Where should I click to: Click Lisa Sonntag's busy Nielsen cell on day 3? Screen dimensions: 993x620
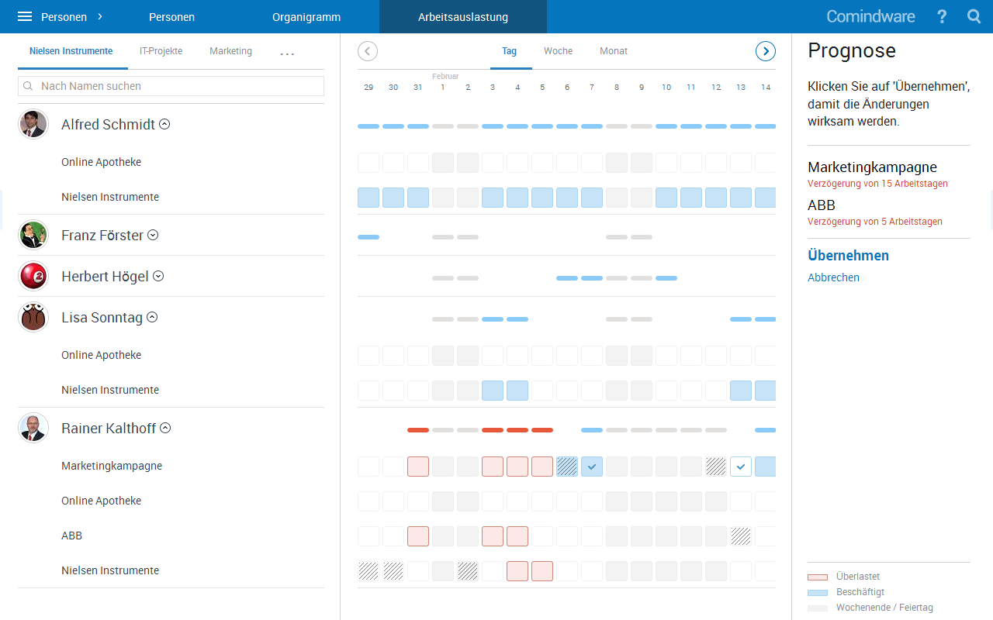coord(493,390)
